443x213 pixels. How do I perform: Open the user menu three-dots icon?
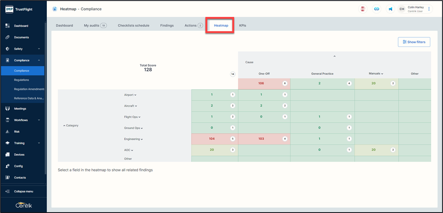429,9
